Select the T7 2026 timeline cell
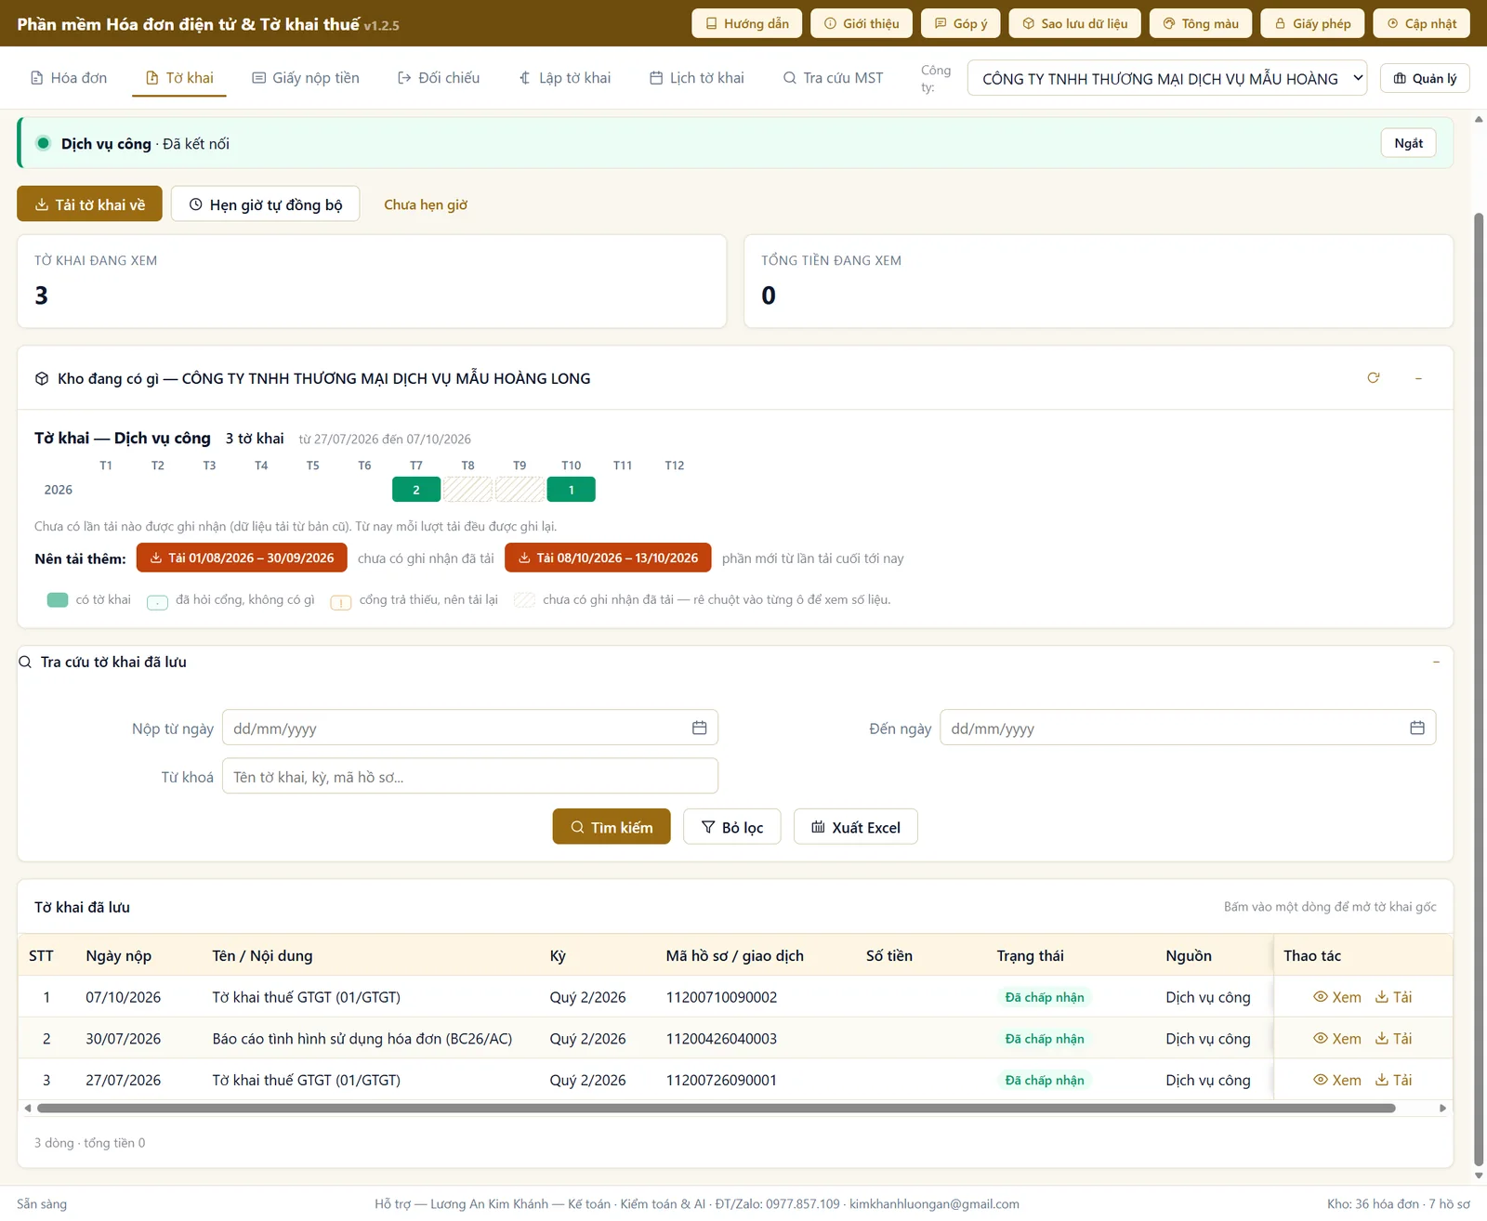This screenshot has width=1487, height=1221. click(x=416, y=490)
